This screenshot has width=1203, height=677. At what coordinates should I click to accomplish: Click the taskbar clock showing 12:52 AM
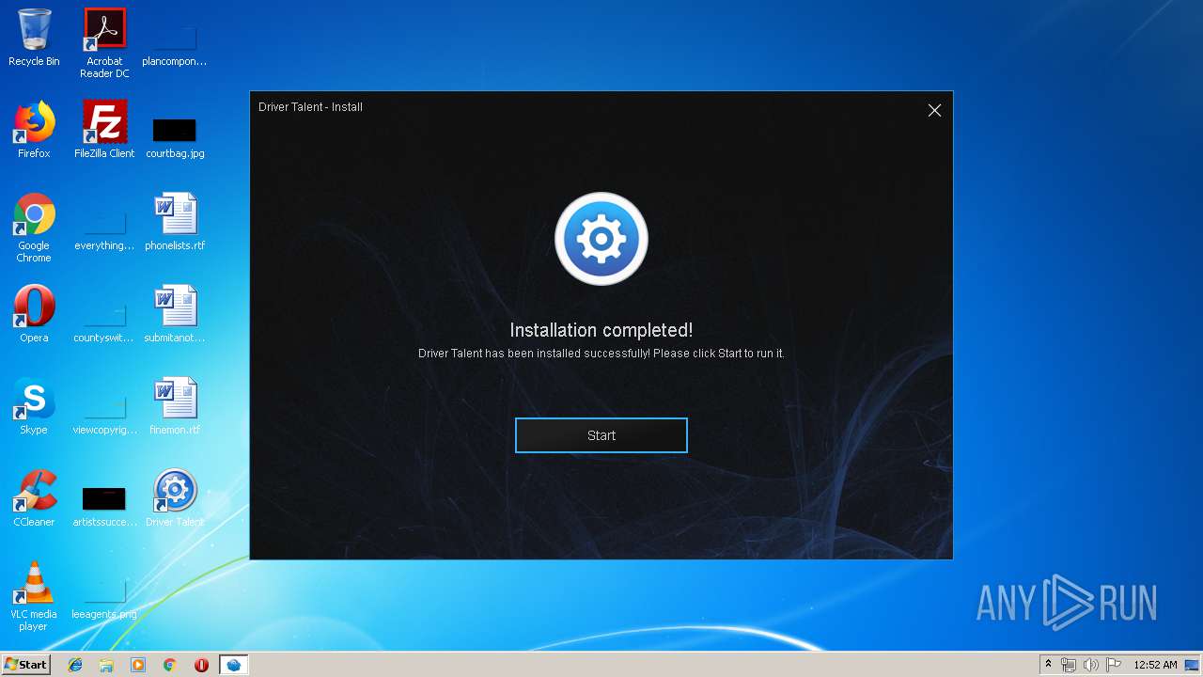(x=1155, y=665)
